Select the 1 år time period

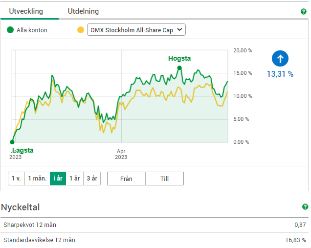point(74,179)
